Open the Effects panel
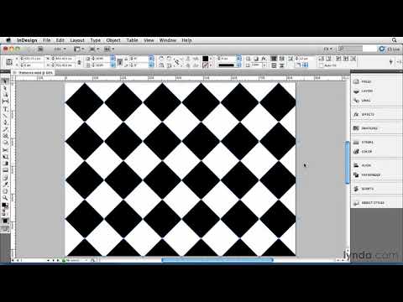This screenshot has height=302, width=403. pos(364,114)
